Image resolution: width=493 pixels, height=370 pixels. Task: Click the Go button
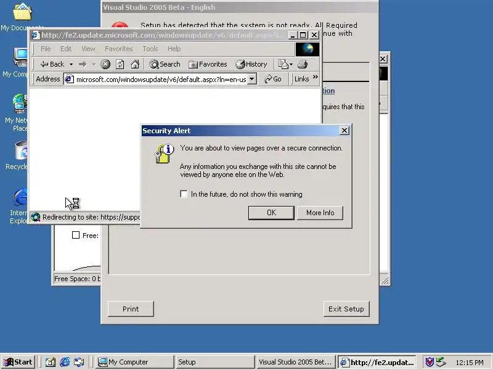click(x=272, y=80)
